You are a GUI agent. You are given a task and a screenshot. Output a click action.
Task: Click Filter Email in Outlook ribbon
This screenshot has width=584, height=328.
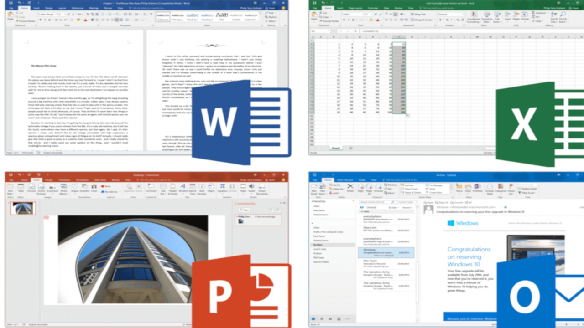(x=527, y=193)
